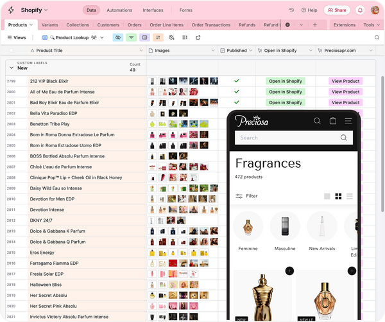Click the Share button

(x=337, y=10)
